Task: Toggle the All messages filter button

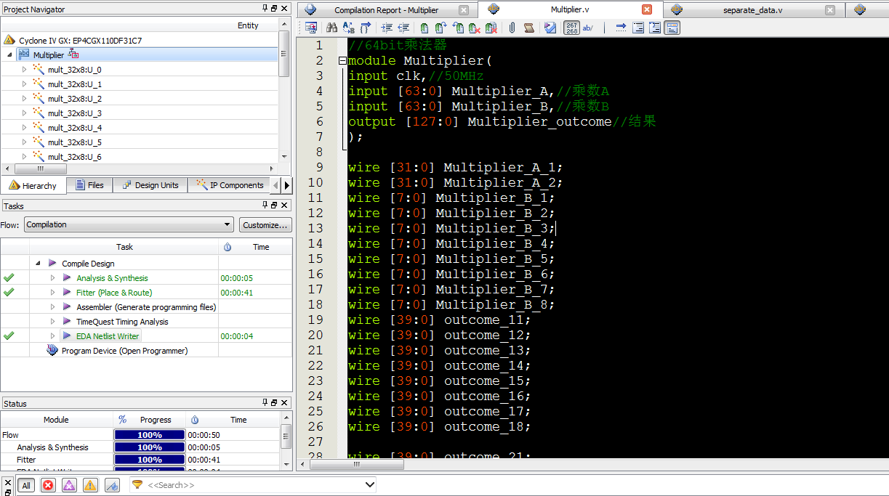Action: point(26,485)
